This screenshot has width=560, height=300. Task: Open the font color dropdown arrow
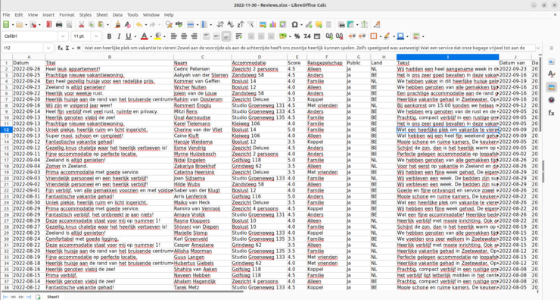(151, 36)
